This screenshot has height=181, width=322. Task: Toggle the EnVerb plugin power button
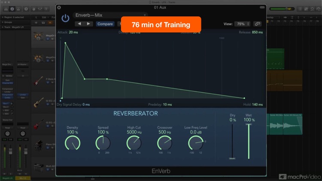[x=65, y=18]
